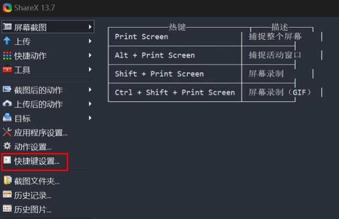
Task: Click the after-upload tasks (上传后的动作) cloud icon
Action: [7, 104]
